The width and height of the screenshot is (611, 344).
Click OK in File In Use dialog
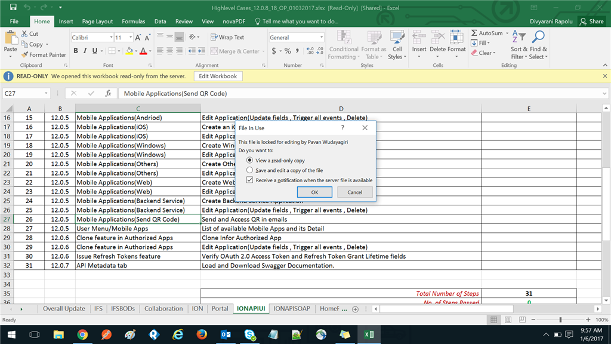click(x=314, y=192)
